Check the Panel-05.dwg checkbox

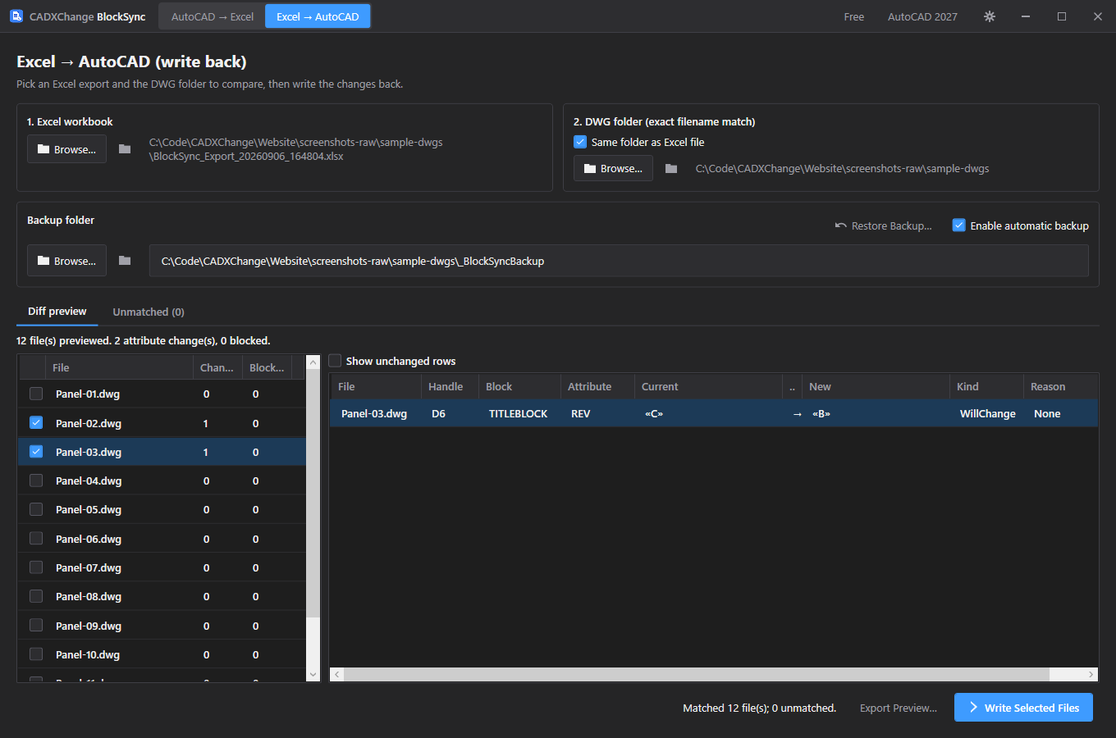pos(36,509)
